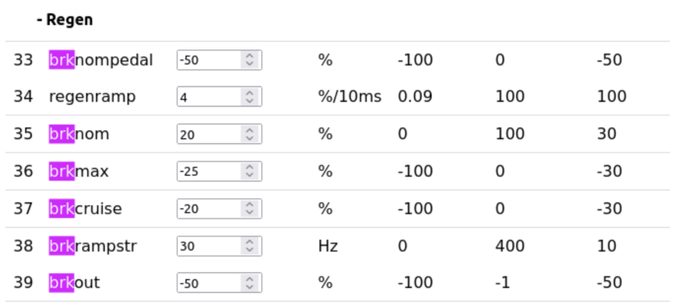Click the brkout spinner control
683x306 pixels.
[x=249, y=283]
